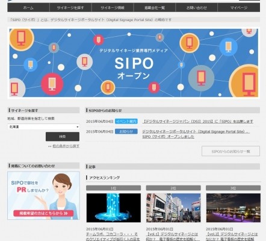
Task: Open the サイネージ情報 menu item
Action: 113,8
